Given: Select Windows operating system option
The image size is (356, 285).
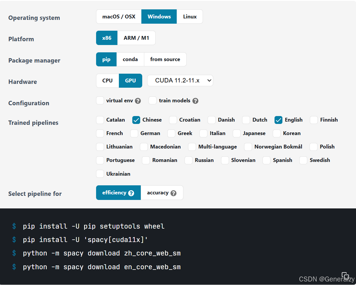Looking at the screenshot, I should [x=159, y=17].
